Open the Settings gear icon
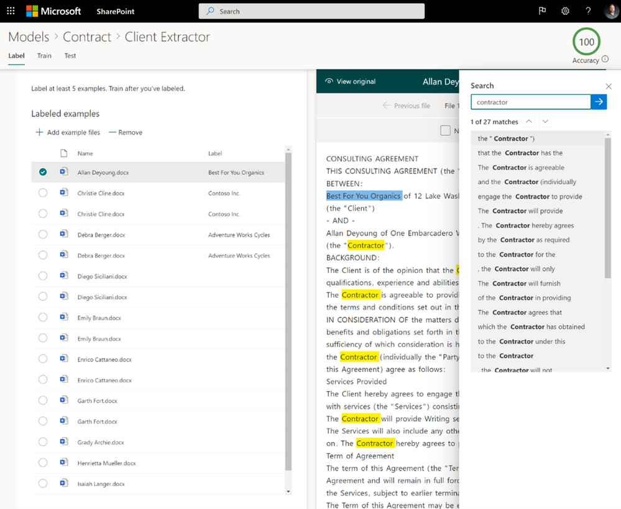This screenshot has height=509, width=621. pyautogui.click(x=565, y=11)
